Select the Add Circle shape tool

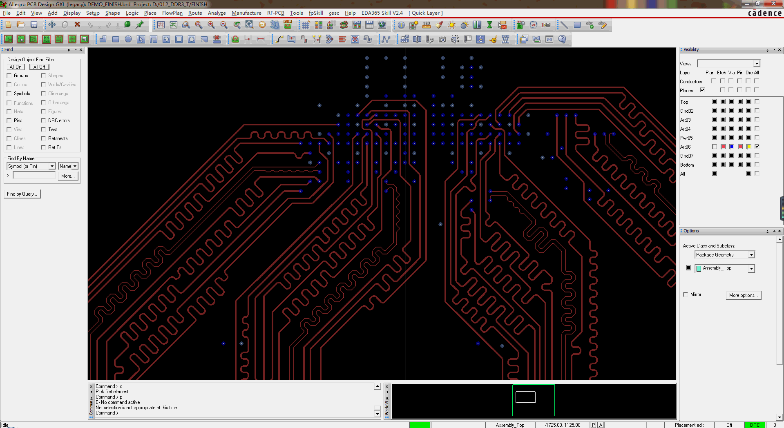tap(128, 39)
